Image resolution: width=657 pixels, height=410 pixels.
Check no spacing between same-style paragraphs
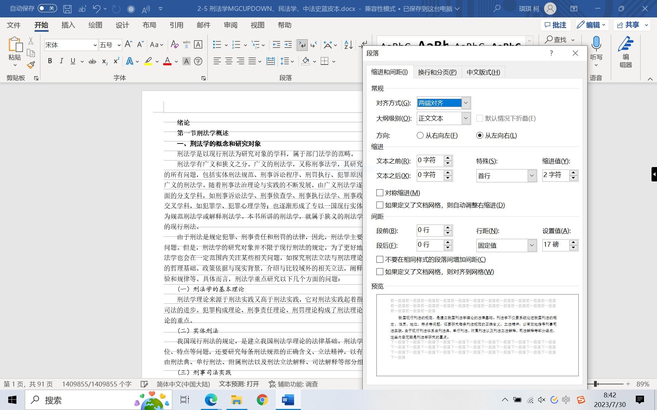tap(380, 260)
